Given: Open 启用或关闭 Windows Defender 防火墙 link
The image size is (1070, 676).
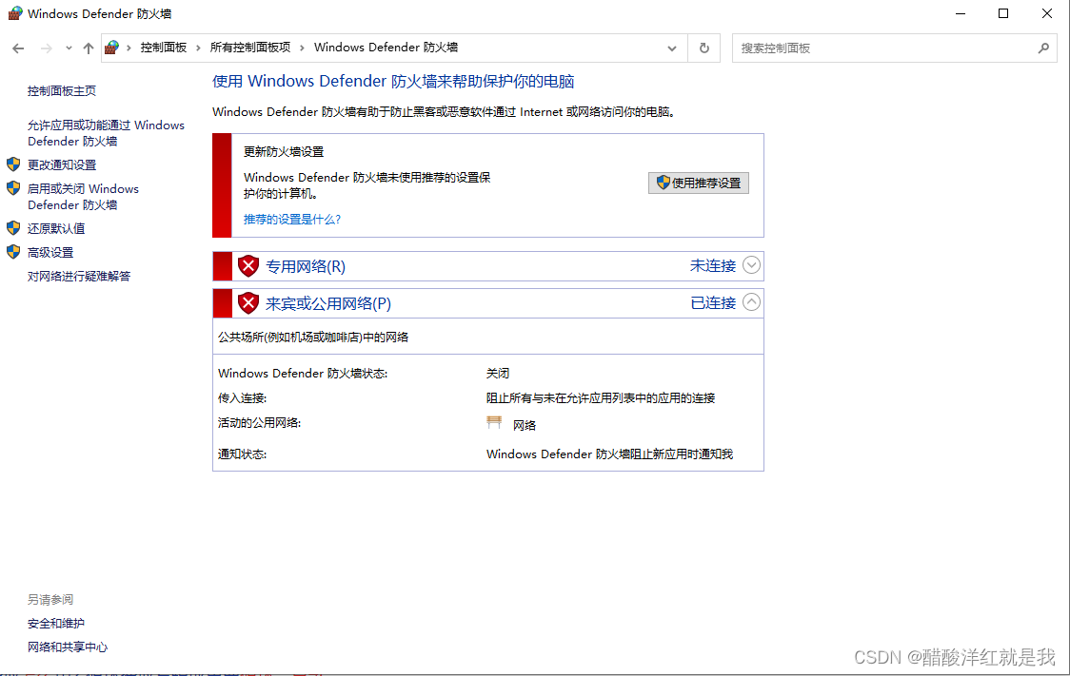Looking at the screenshot, I should (x=83, y=197).
